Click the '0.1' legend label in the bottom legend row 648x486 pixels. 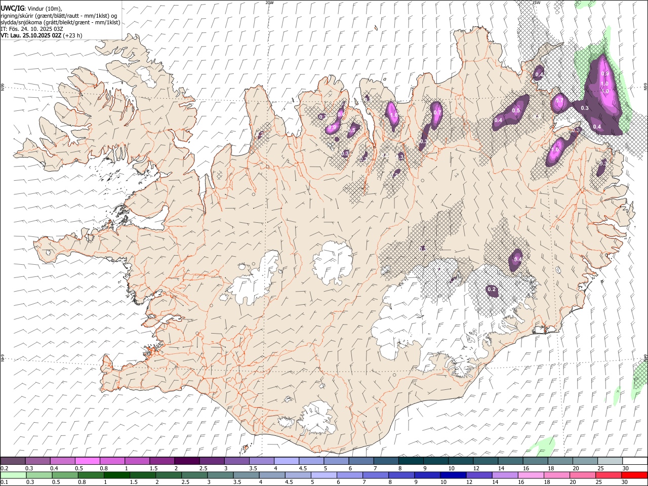(x=4, y=482)
